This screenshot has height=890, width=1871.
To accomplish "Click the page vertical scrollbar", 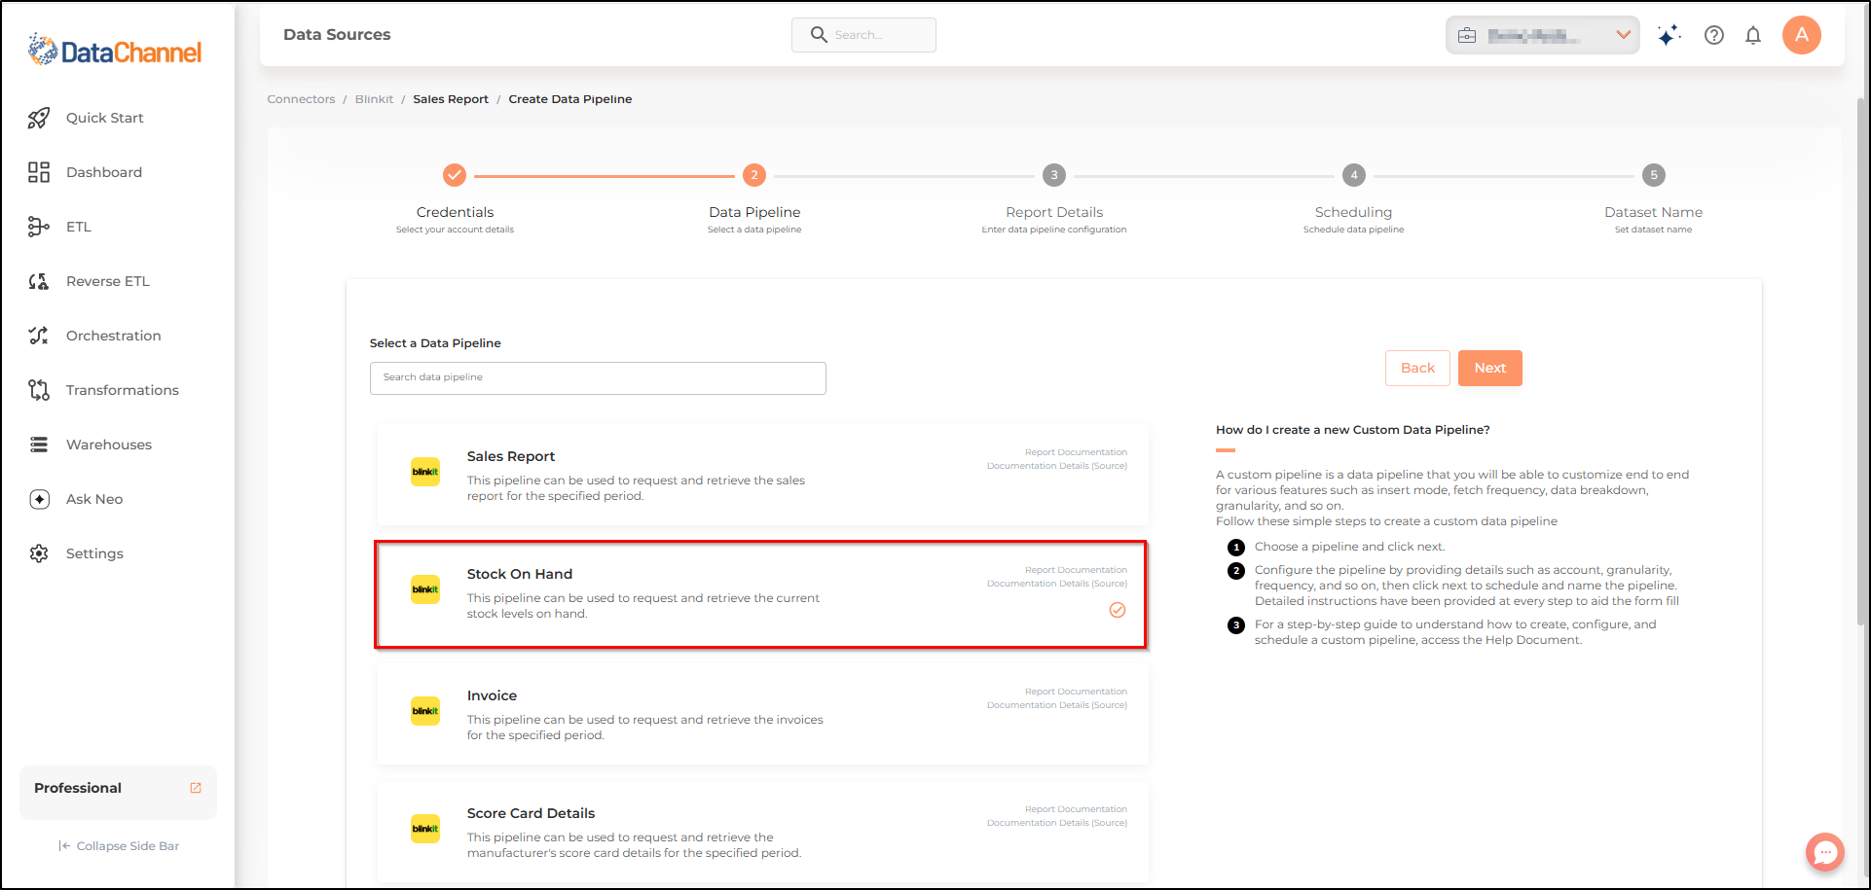I will pos(1862,360).
